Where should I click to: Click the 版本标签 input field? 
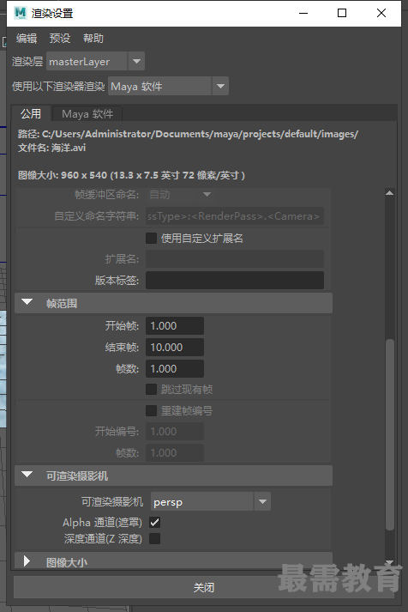(x=235, y=280)
